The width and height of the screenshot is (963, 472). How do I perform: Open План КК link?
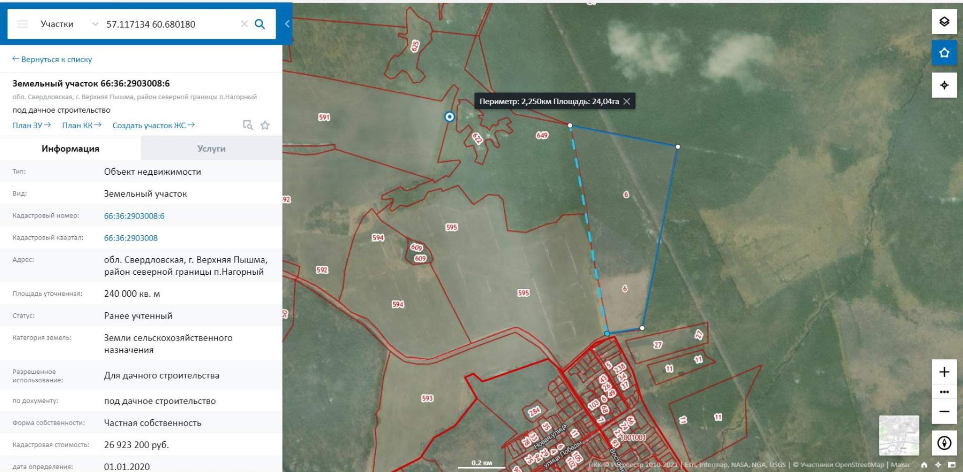pyautogui.click(x=82, y=125)
